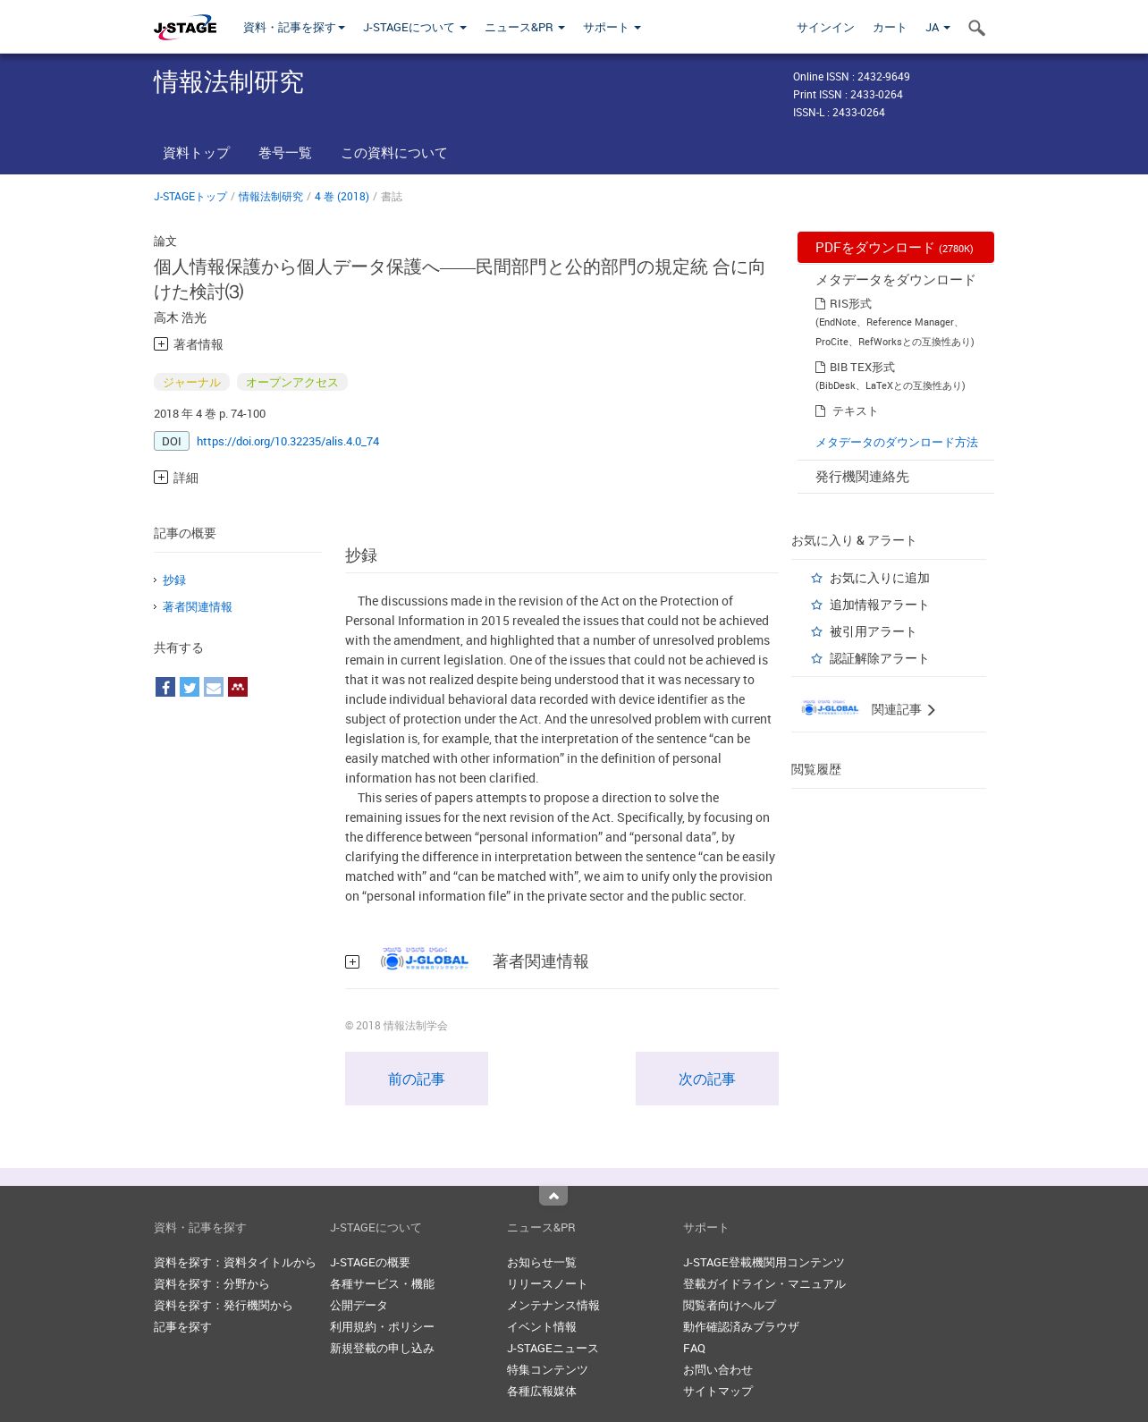
Task: Click star icon for お気に入りに追加
Action: tap(816, 579)
